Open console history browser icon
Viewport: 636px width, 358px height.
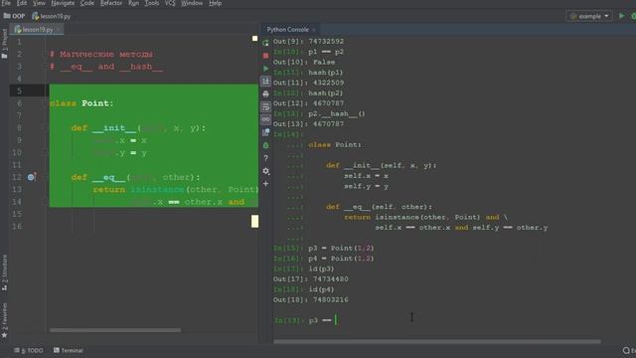coord(265,132)
